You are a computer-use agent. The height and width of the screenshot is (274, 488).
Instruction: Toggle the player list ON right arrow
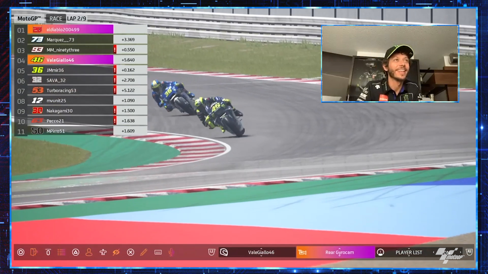click(x=460, y=252)
